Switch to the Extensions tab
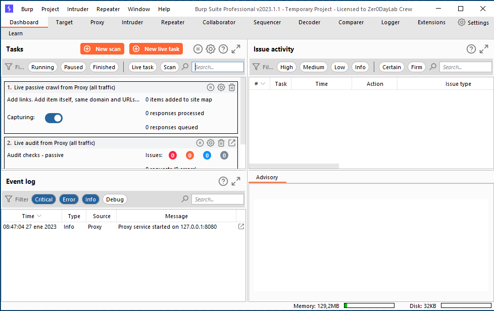Image resolution: width=494 pixels, height=311 pixels. [x=432, y=22]
